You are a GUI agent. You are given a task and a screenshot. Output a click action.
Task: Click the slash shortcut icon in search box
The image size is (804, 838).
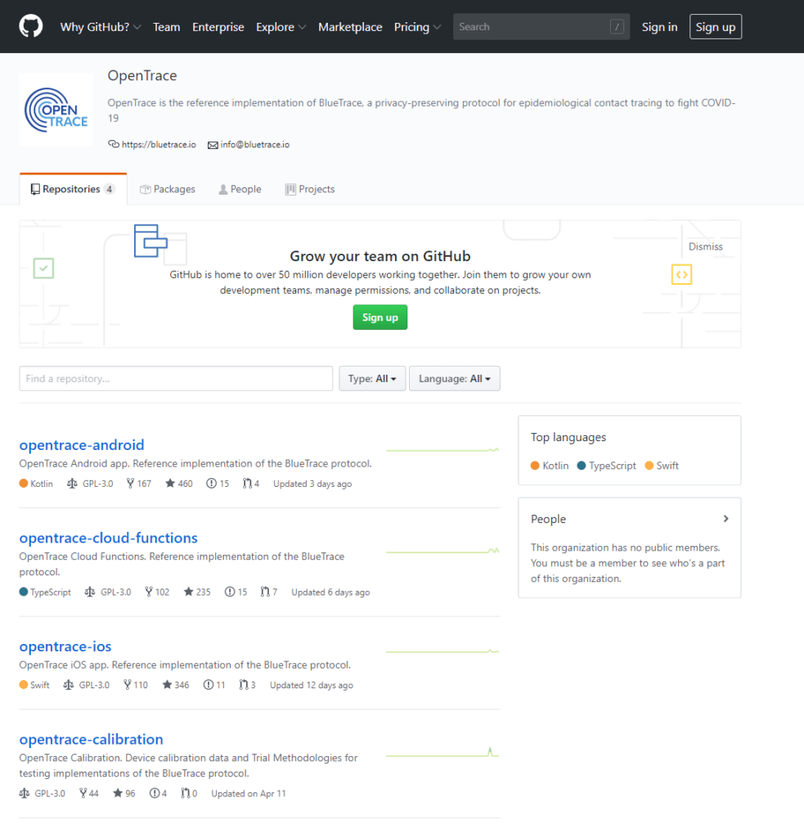tap(617, 27)
